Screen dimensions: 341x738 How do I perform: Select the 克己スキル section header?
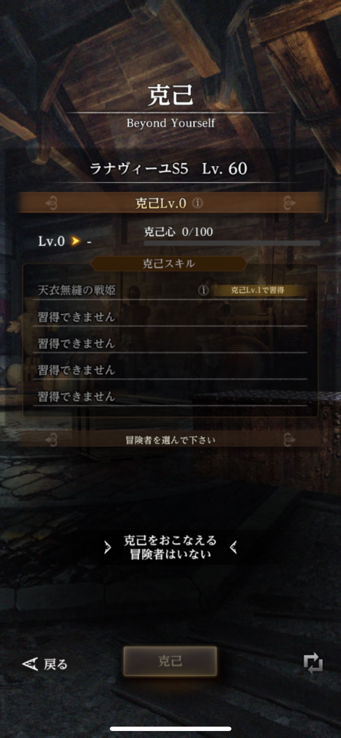coord(169,264)
